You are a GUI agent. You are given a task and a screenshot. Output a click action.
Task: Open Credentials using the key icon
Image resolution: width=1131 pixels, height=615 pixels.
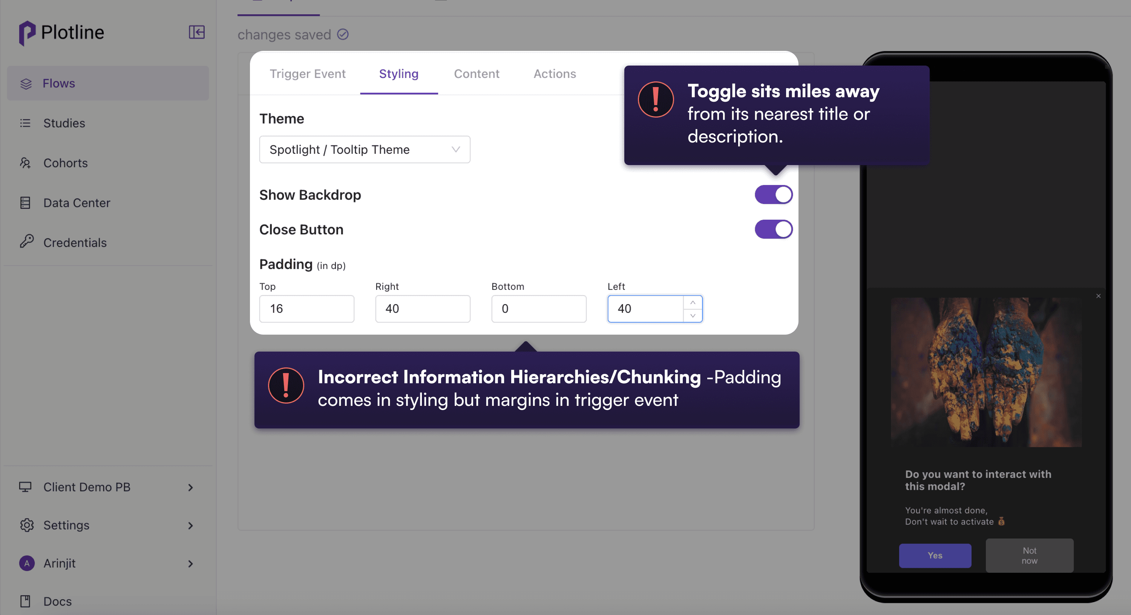click(x=26, y=242)
